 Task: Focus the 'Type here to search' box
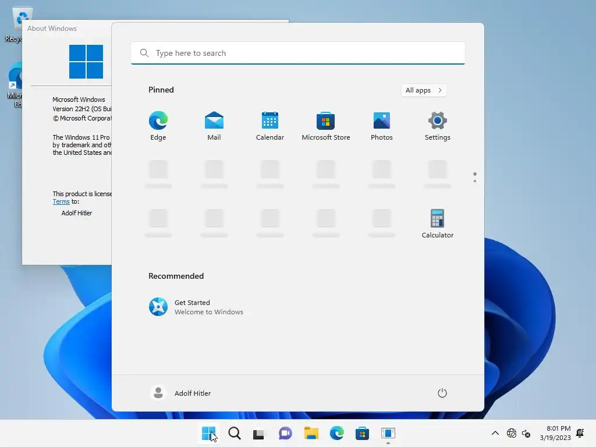pos(298,53)
